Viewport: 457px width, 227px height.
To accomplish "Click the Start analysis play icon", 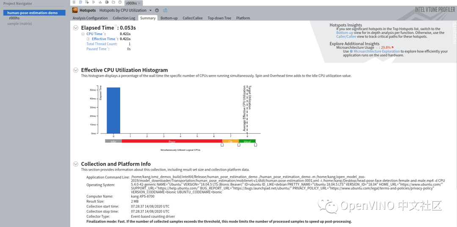I will coord(94,3).
